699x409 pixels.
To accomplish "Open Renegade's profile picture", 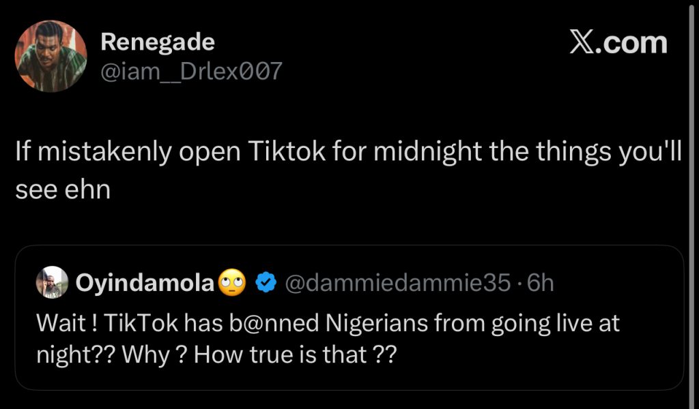I will (x=51, y=56).
